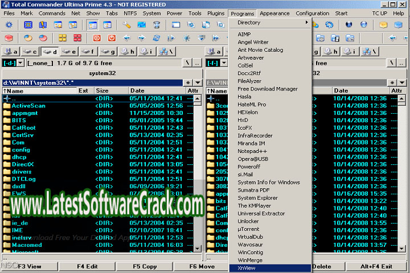Click the blue box icon at toolbar end
The image size is (410, 273).
click(x=398, y=25)
